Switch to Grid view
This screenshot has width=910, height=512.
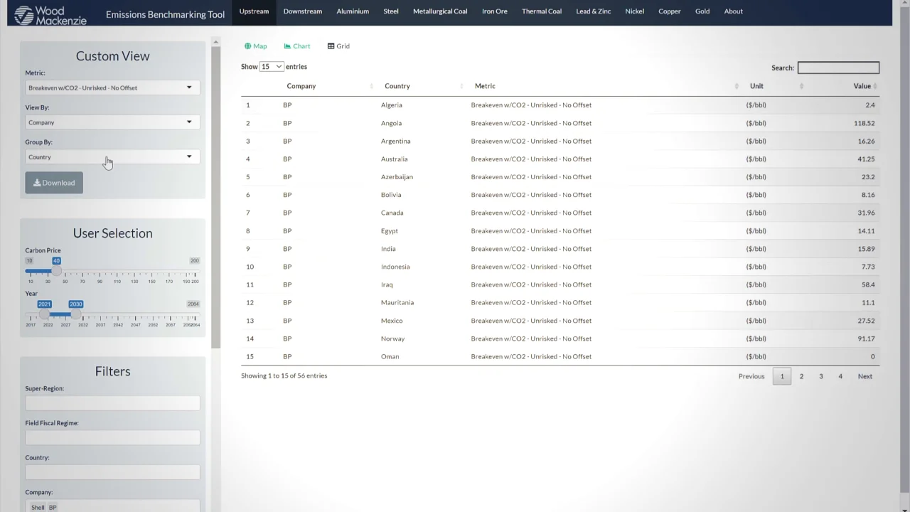[x=338, y=46]
